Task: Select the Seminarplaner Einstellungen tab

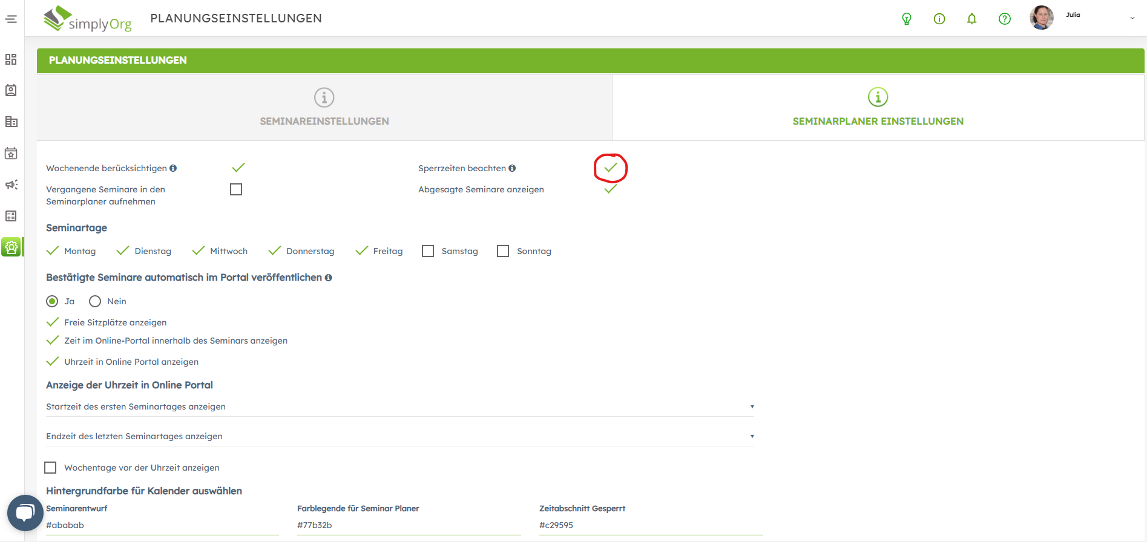Action: [x=878, y=108]
